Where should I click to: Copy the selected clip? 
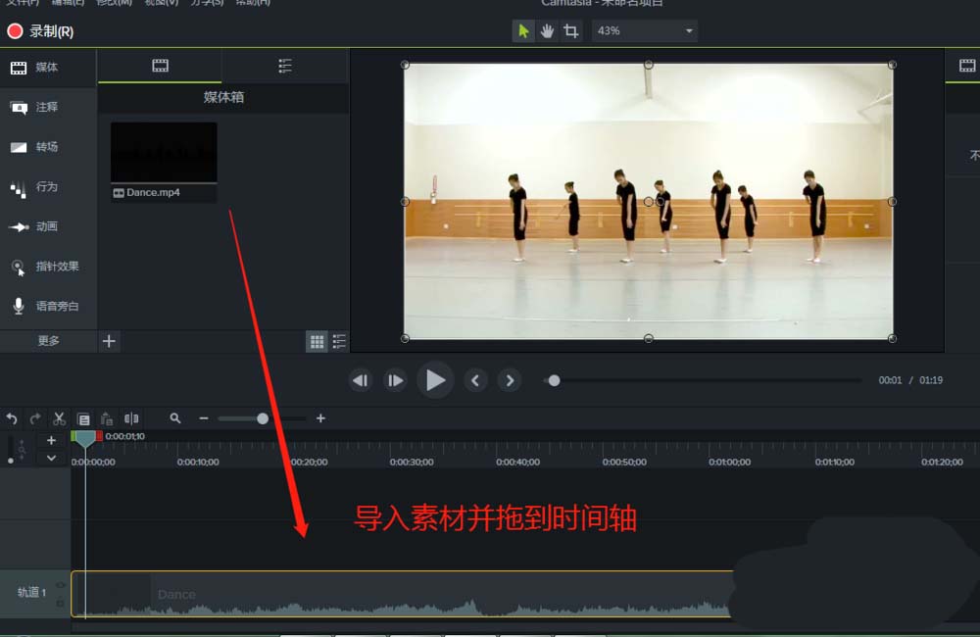coord(83,418)
